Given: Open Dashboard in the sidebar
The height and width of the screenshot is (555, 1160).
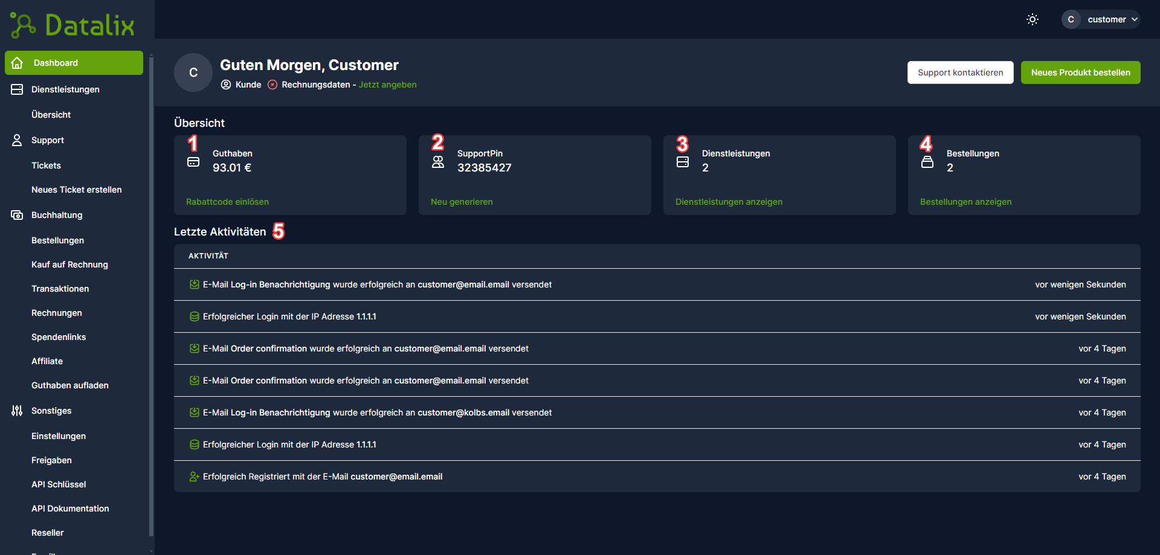Looking at the screenshot, I should tap(74, 63).
